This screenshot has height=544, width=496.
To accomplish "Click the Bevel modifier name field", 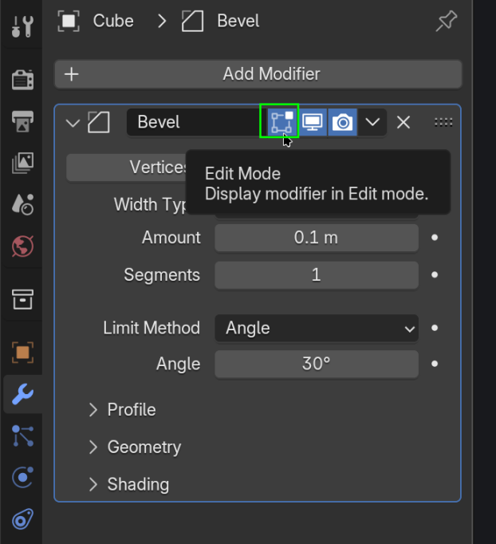I will coord(193,122).
